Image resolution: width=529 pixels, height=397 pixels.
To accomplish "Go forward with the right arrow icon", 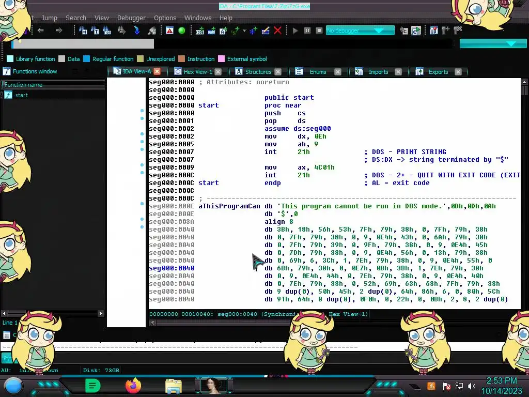I will tap(59, 30).
